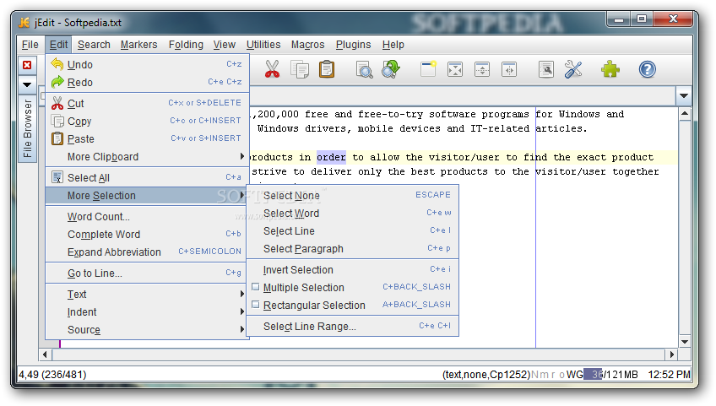Click the scroll left arrow of horizontal scrollbar

[45, 355]
